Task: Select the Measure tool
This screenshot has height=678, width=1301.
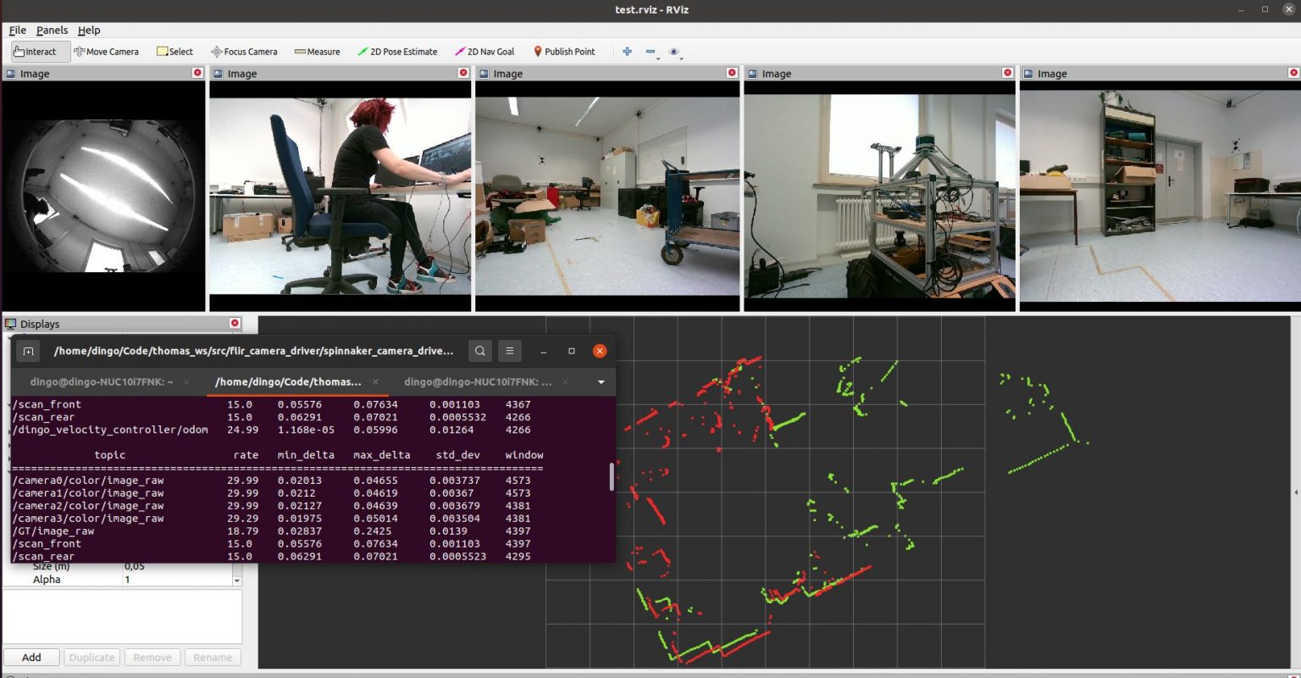Action: (317, 52)
